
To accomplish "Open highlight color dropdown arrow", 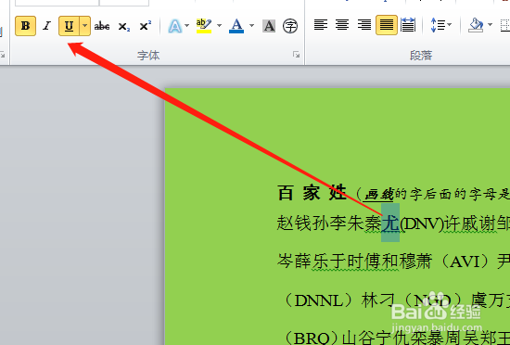I will [219, 25].
